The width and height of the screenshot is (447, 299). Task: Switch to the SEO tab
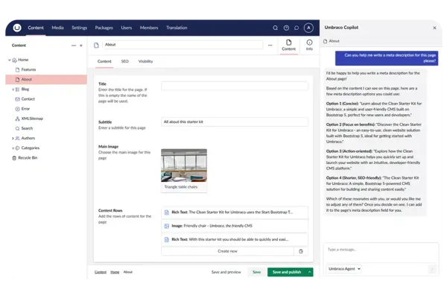coord(125,61)
